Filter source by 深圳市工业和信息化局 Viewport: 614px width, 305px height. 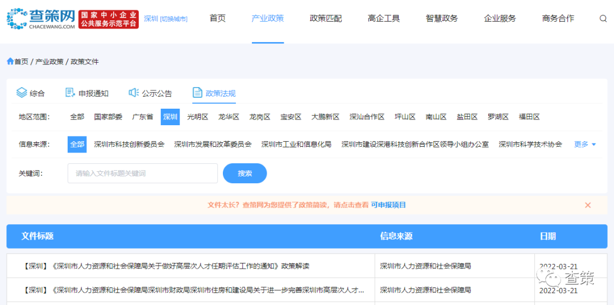tap(296, 145)
